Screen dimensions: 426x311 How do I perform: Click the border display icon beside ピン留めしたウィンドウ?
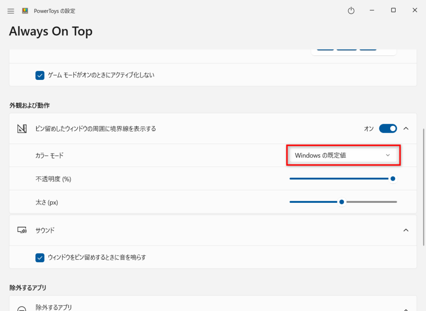pyautogui.click(x=22, y=129)
